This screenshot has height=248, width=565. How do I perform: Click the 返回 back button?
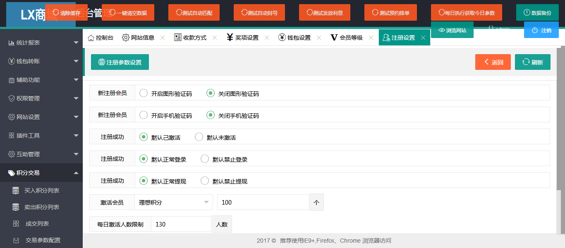click(493, 62)
